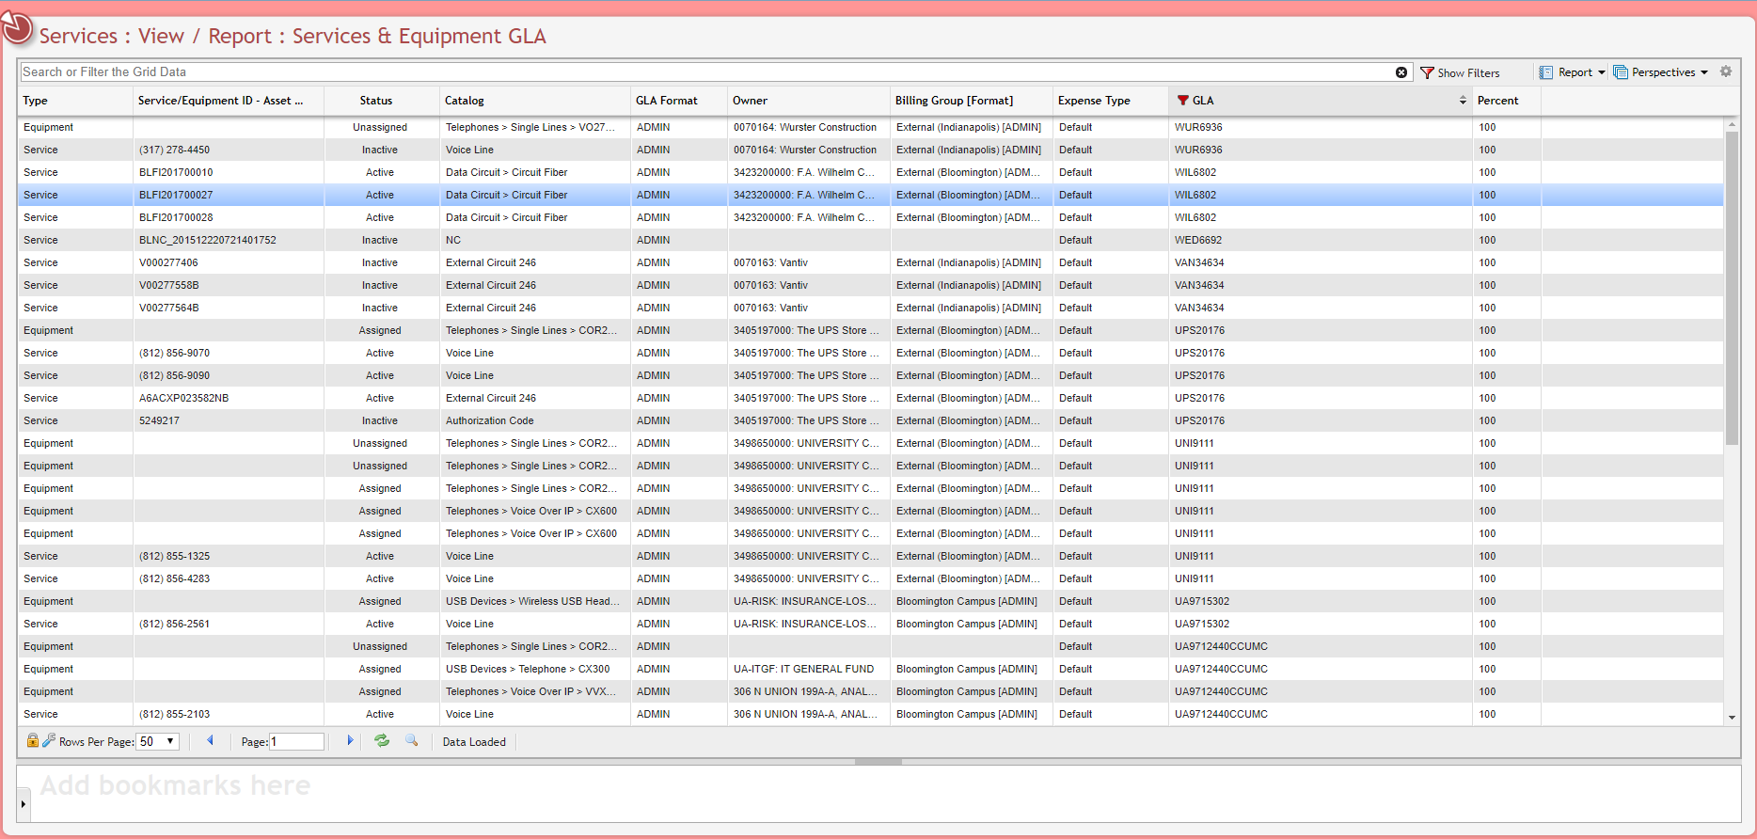Go to the previous page with the left arrow
The height and width of the screenshot is (839, 1757).
(x=210, y=740)
